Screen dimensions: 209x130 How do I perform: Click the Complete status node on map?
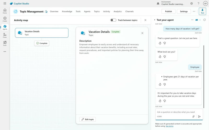42,43
